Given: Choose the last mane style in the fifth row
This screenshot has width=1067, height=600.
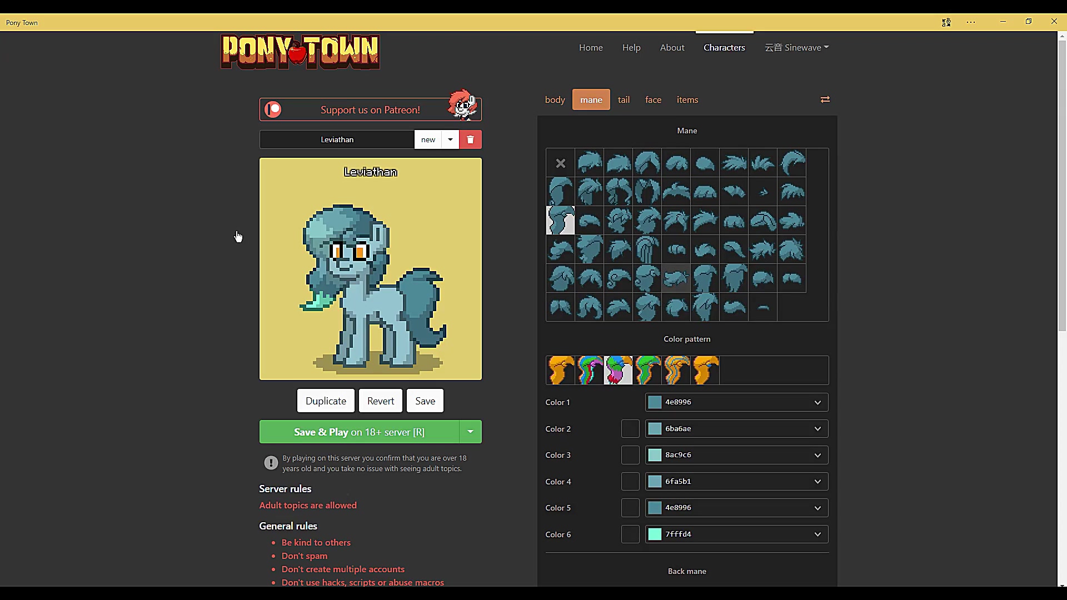Looking at the screenshot, I should (x=792, y=278).
